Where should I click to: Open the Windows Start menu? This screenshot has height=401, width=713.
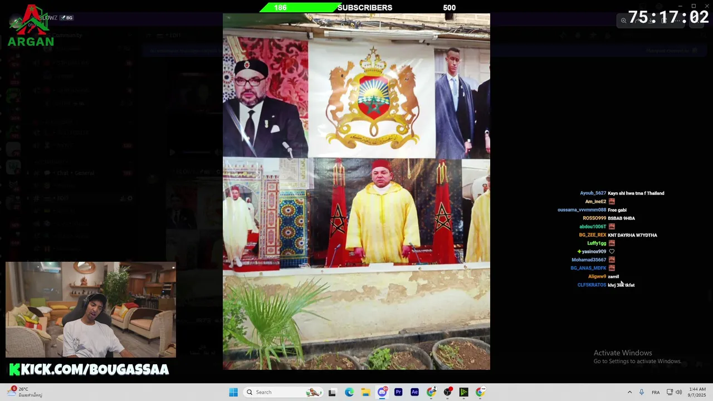point(233,392)
